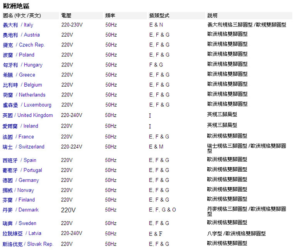Open the Slovak Rep. link
293x250 pixels.
pos(28,244)
